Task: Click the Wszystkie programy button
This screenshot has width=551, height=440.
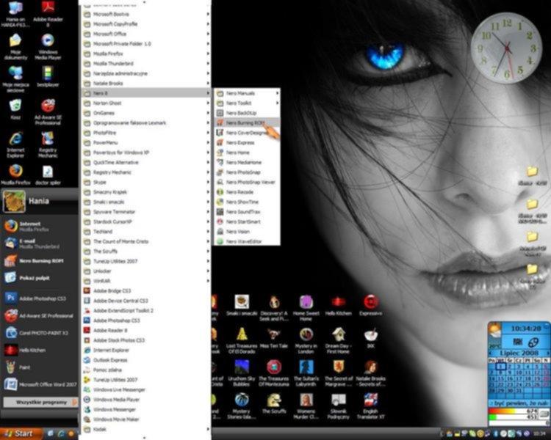Action: (40, 402)
